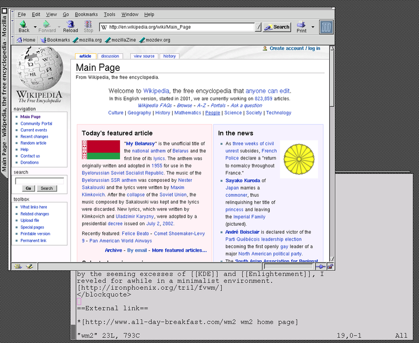Click the Mozilla throbber logo

(326, 27)
